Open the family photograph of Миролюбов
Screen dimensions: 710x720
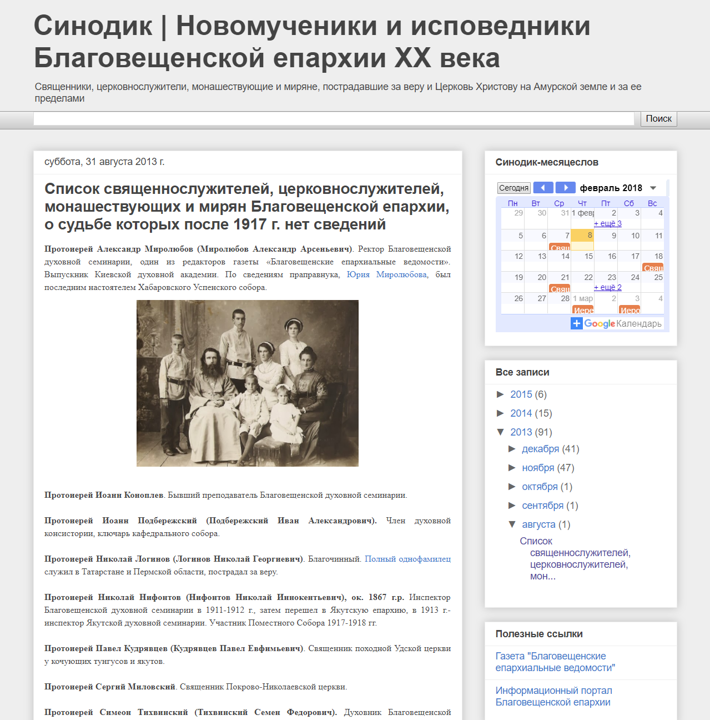pyautogui.click(x=248, y=383)
